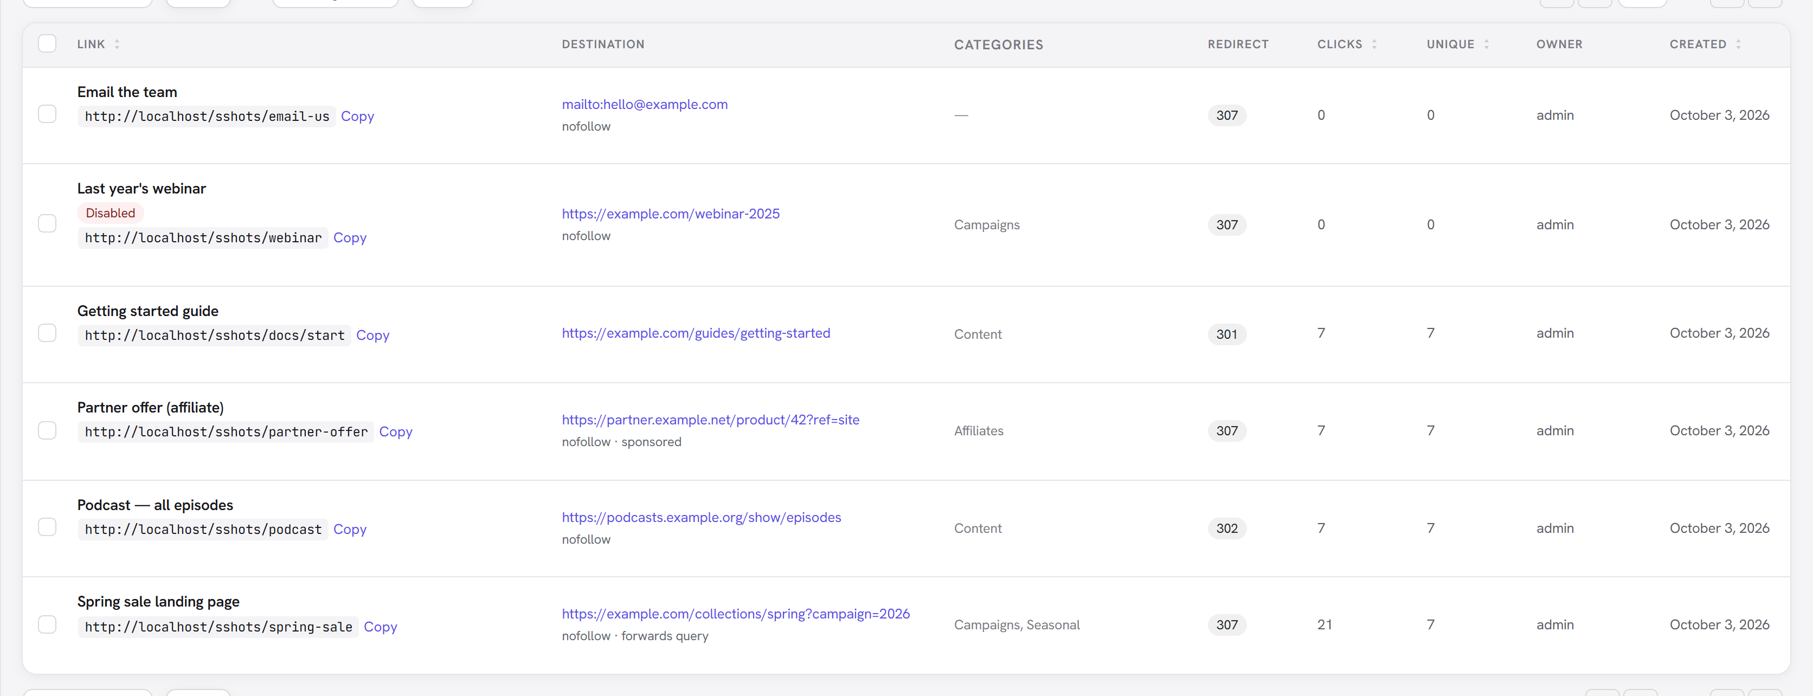The image size is (1813, 696).
Task: Open the podcasts.example.org episodes link
Action: click(x=701, y=517)
